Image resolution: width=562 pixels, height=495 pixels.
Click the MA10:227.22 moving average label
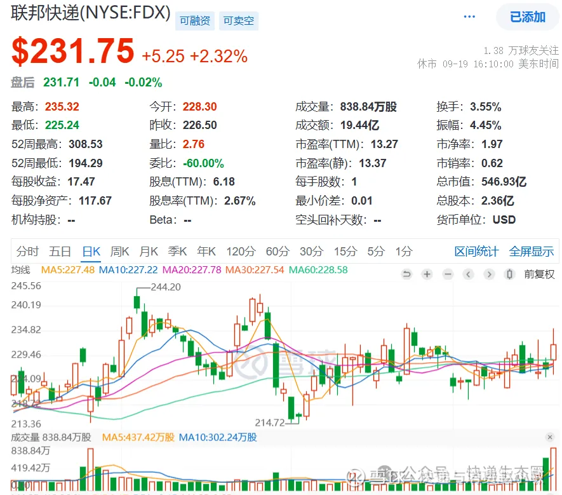pyautogui.click(x=128, y=269)
